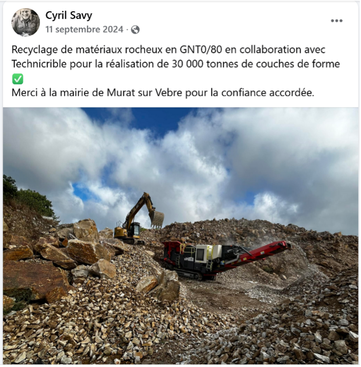
Task: Click the yellow excavator in the photo
Action: [x=138, y=219]
